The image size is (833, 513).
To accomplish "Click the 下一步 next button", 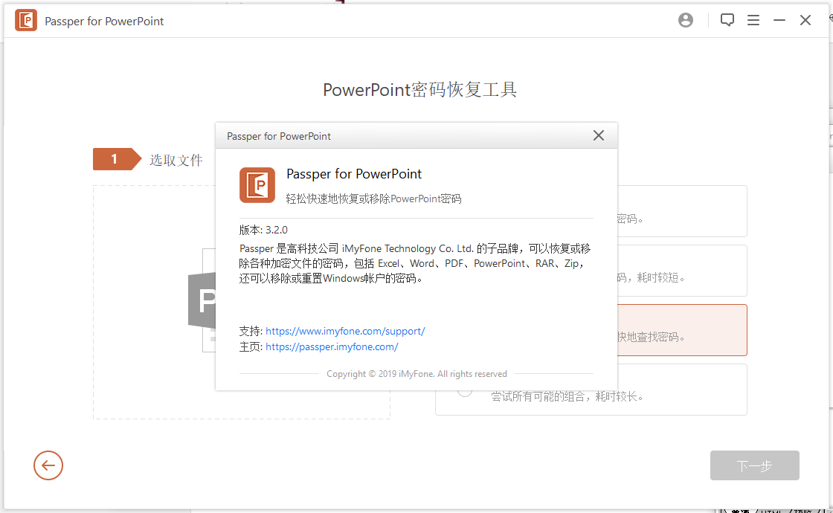I will coord(754,465).
